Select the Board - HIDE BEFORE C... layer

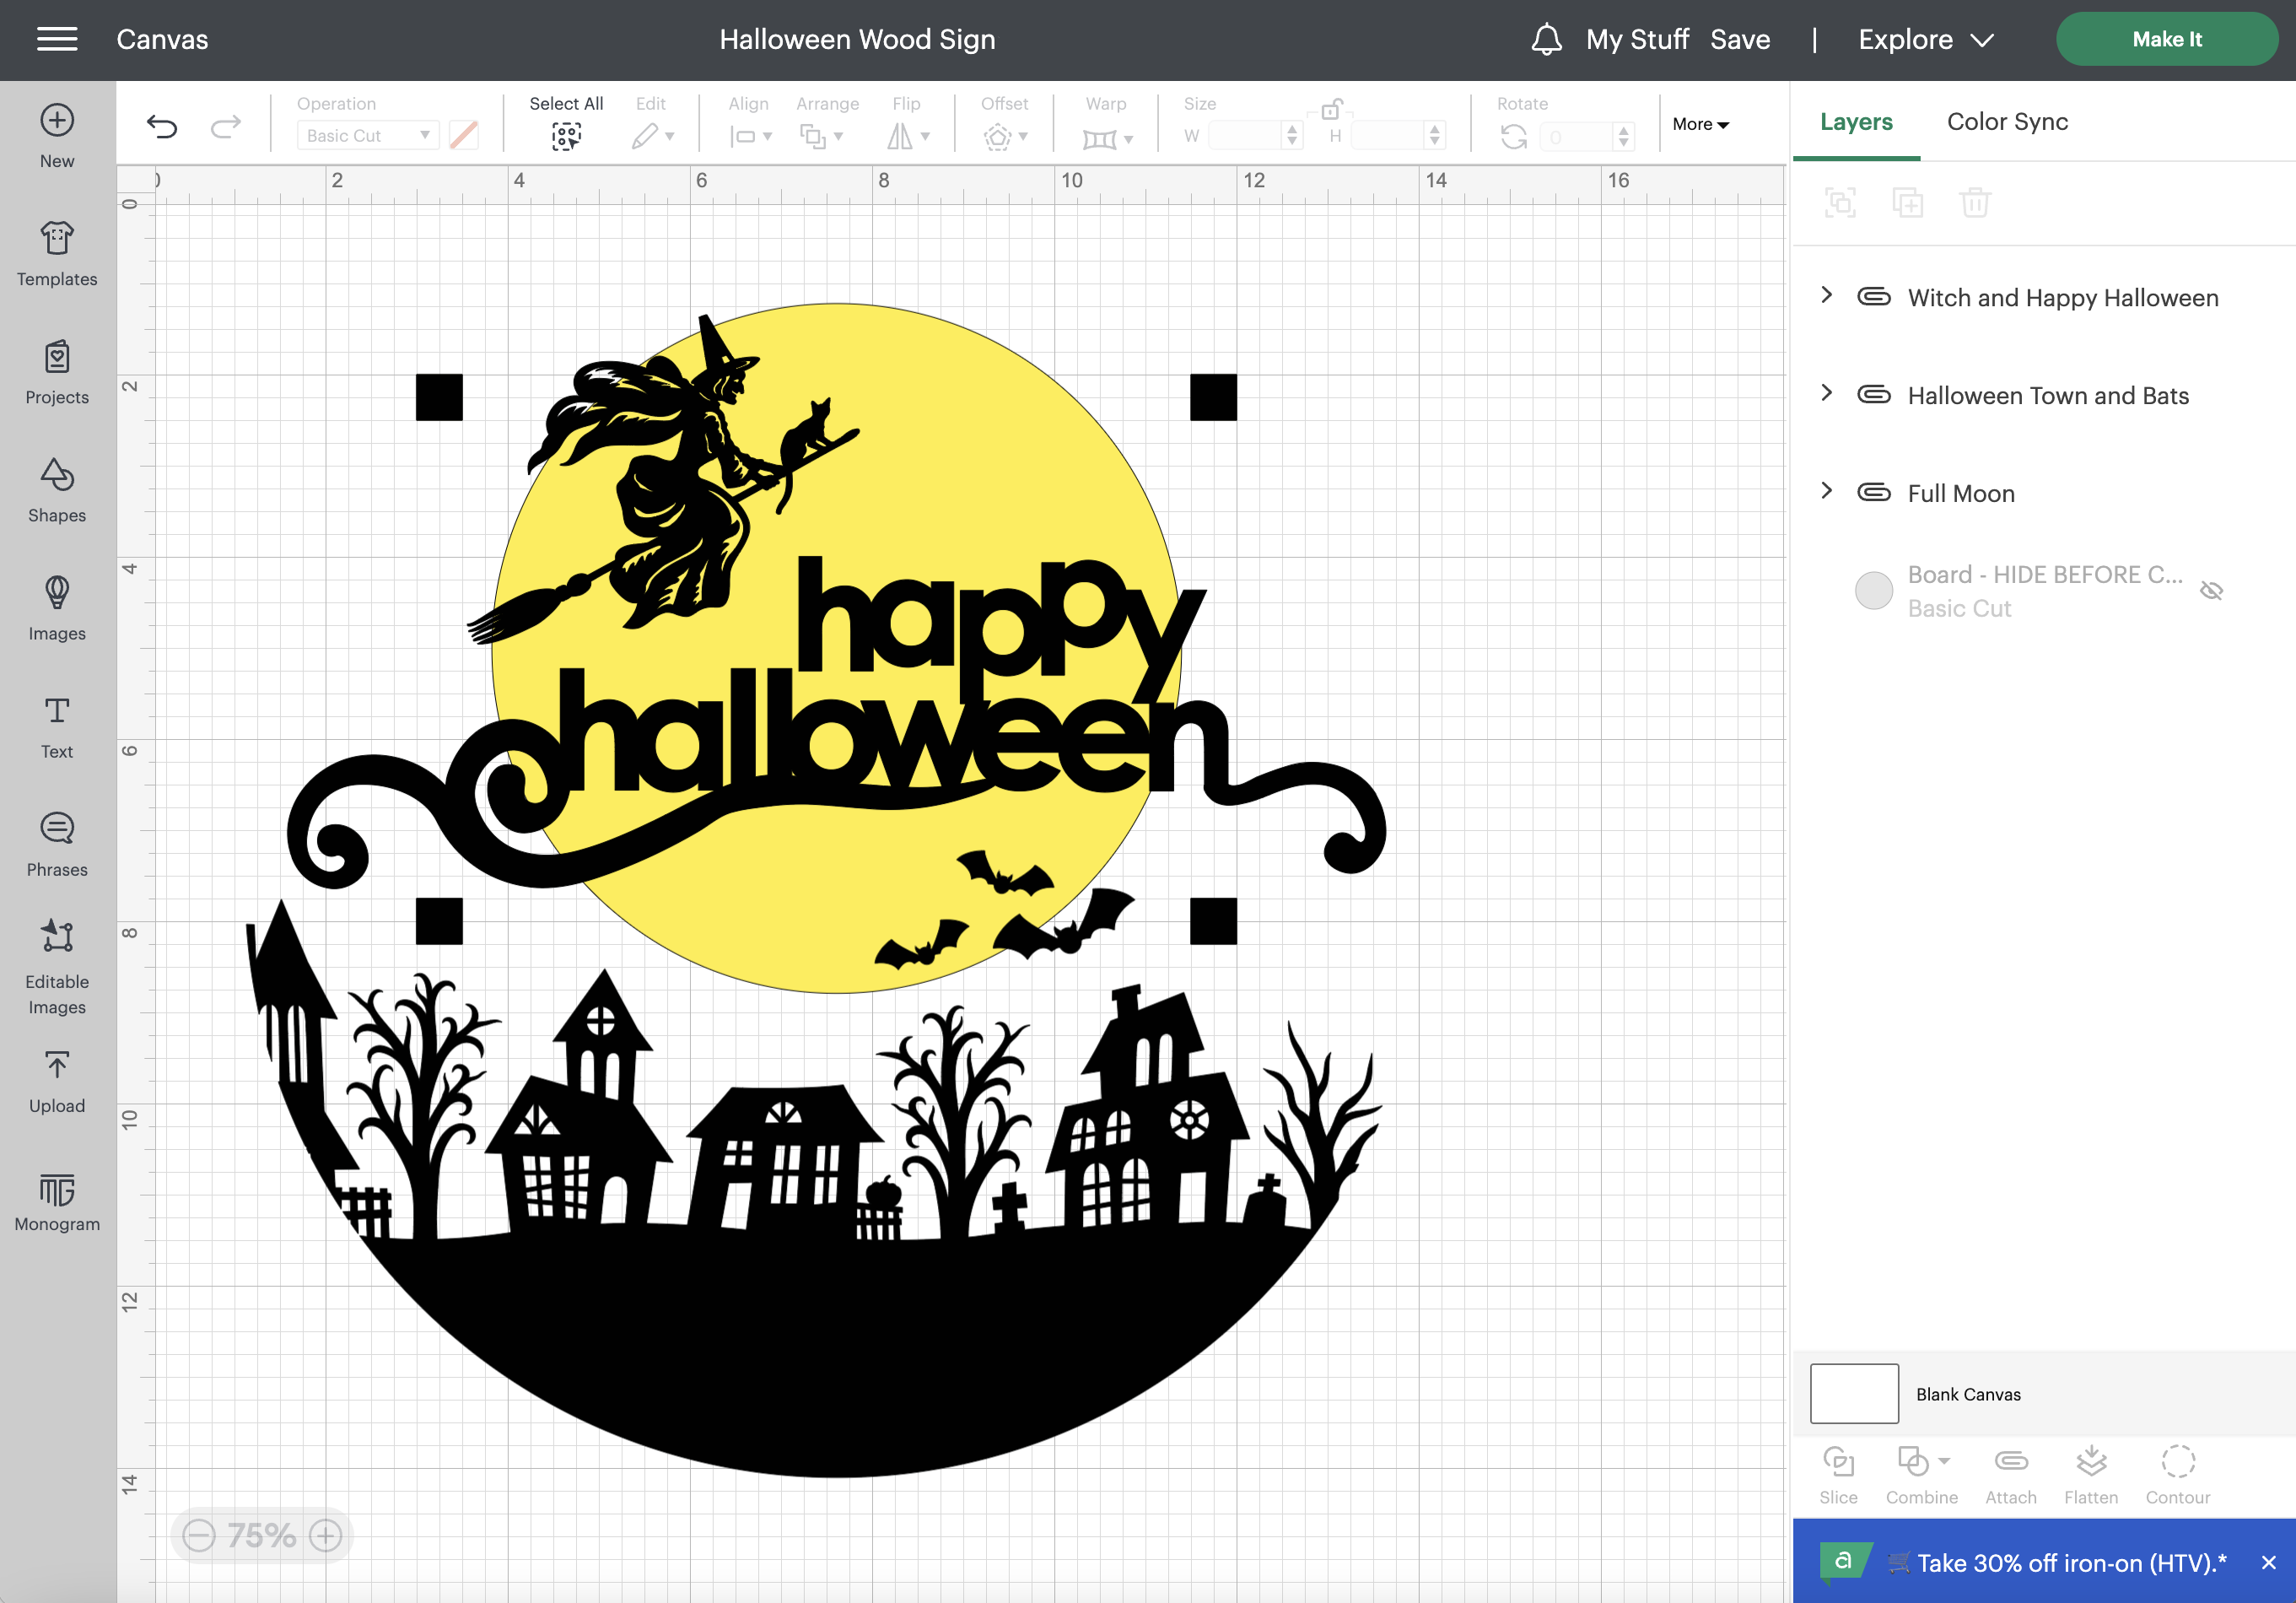click(x=2044, y=591)
